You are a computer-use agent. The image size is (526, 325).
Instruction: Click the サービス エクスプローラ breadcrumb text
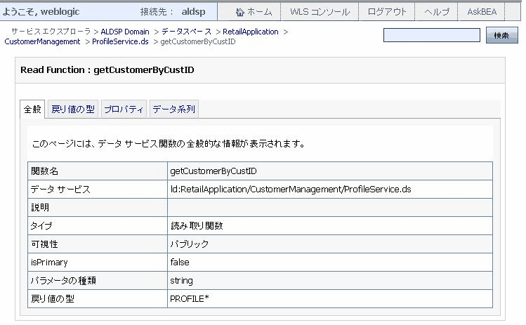51,32
